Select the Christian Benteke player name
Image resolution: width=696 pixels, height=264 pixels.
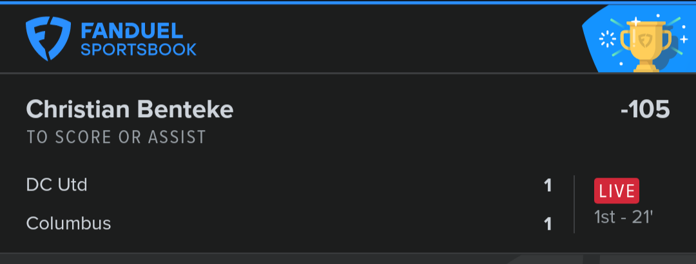click(130, 109)
